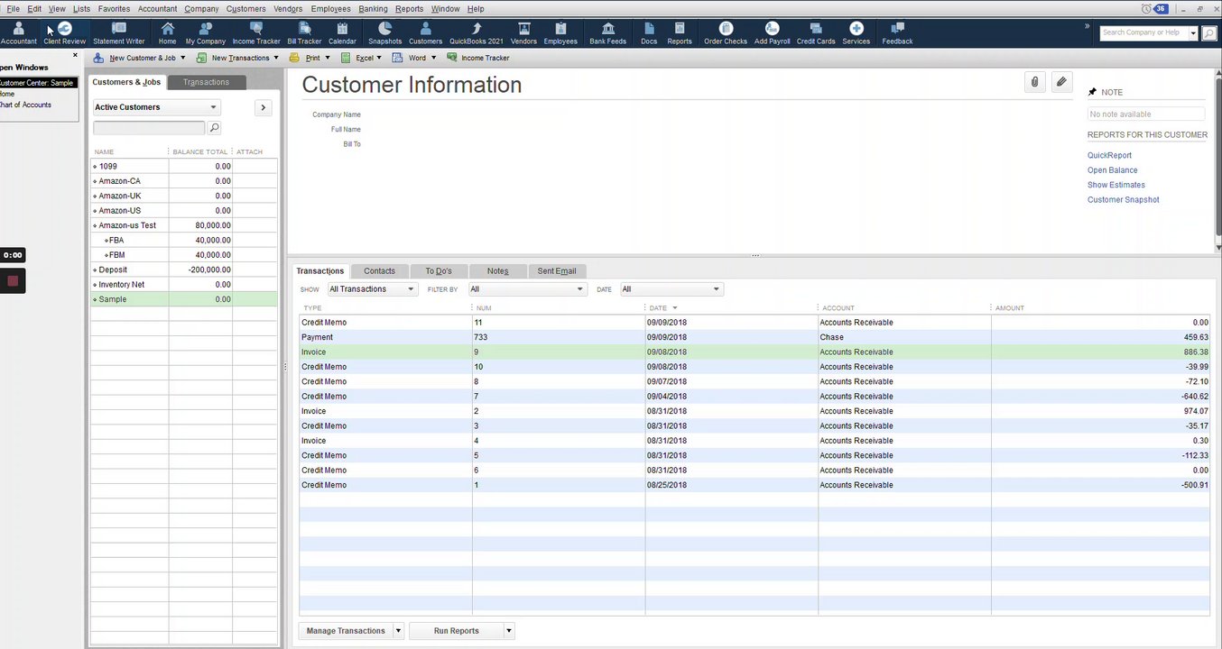Open the Docs icon

[x=649, y=33]
